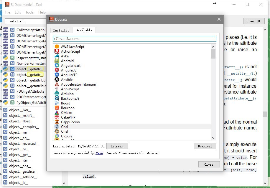Select the Android docset icon

[57, 61]
